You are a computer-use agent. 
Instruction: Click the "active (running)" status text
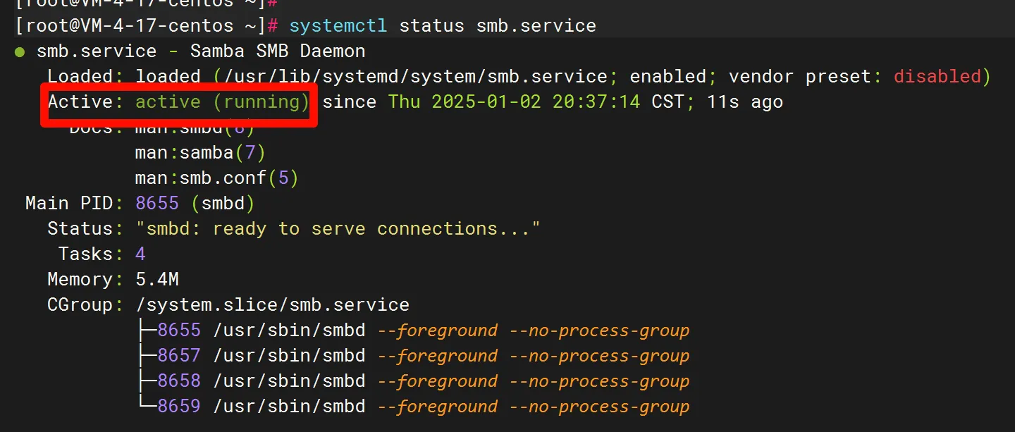pyautogui.click(x=222, y=102)
